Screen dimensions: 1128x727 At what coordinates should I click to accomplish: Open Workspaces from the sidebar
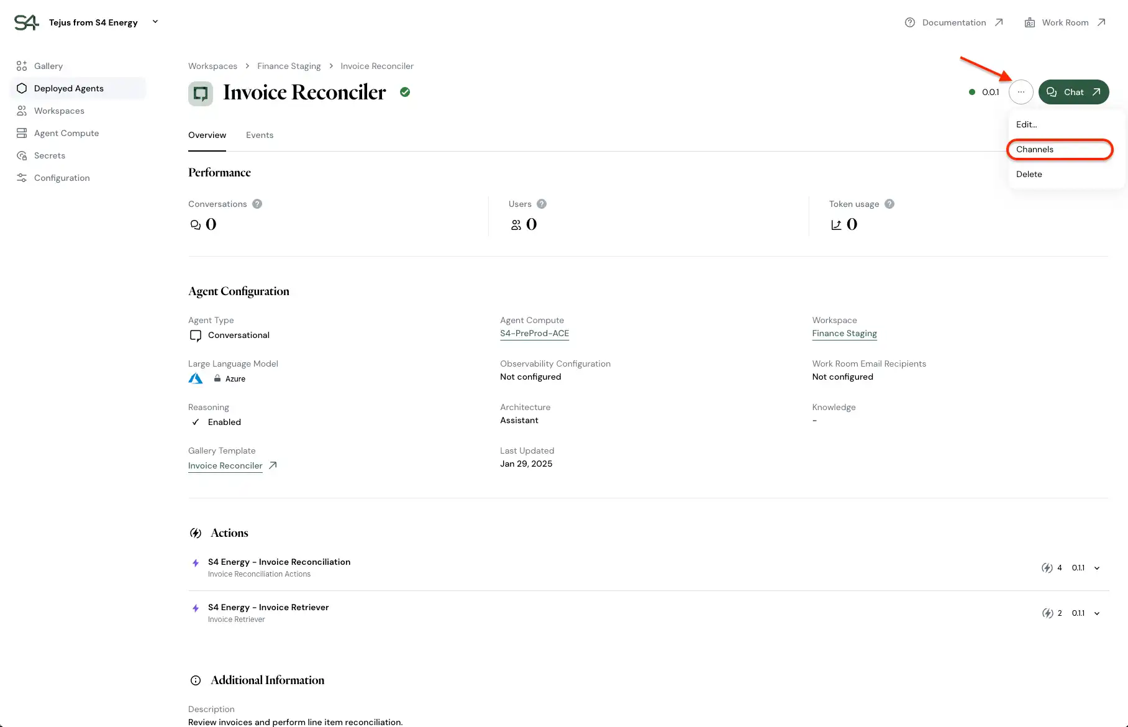pyautogui.click(x=59, y=111)
